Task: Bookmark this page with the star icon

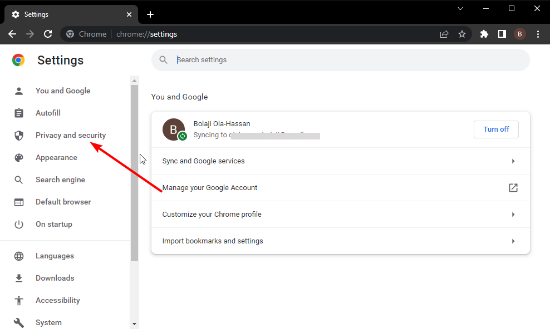Action: [x=462, y=34]
